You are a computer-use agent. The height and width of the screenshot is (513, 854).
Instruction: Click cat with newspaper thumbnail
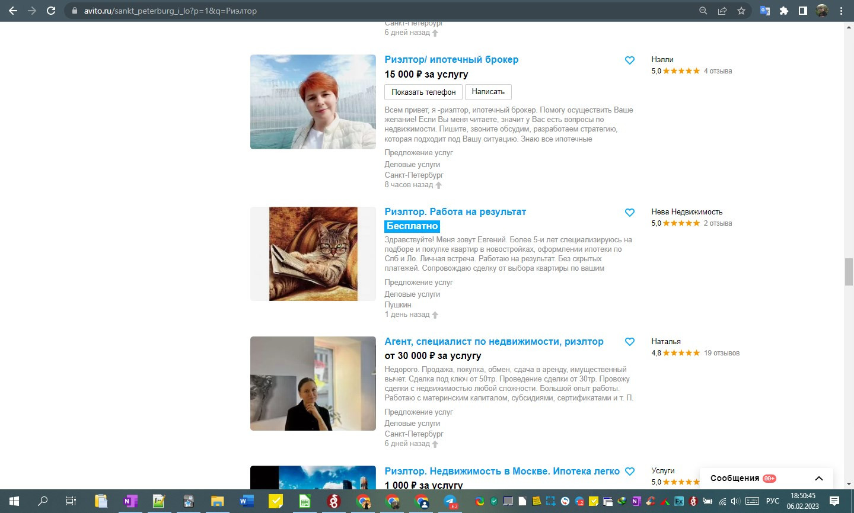(313, 254)
